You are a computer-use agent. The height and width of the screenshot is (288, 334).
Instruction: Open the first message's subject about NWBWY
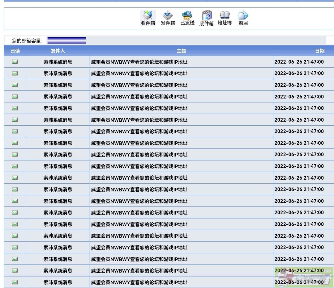point(139,62)
